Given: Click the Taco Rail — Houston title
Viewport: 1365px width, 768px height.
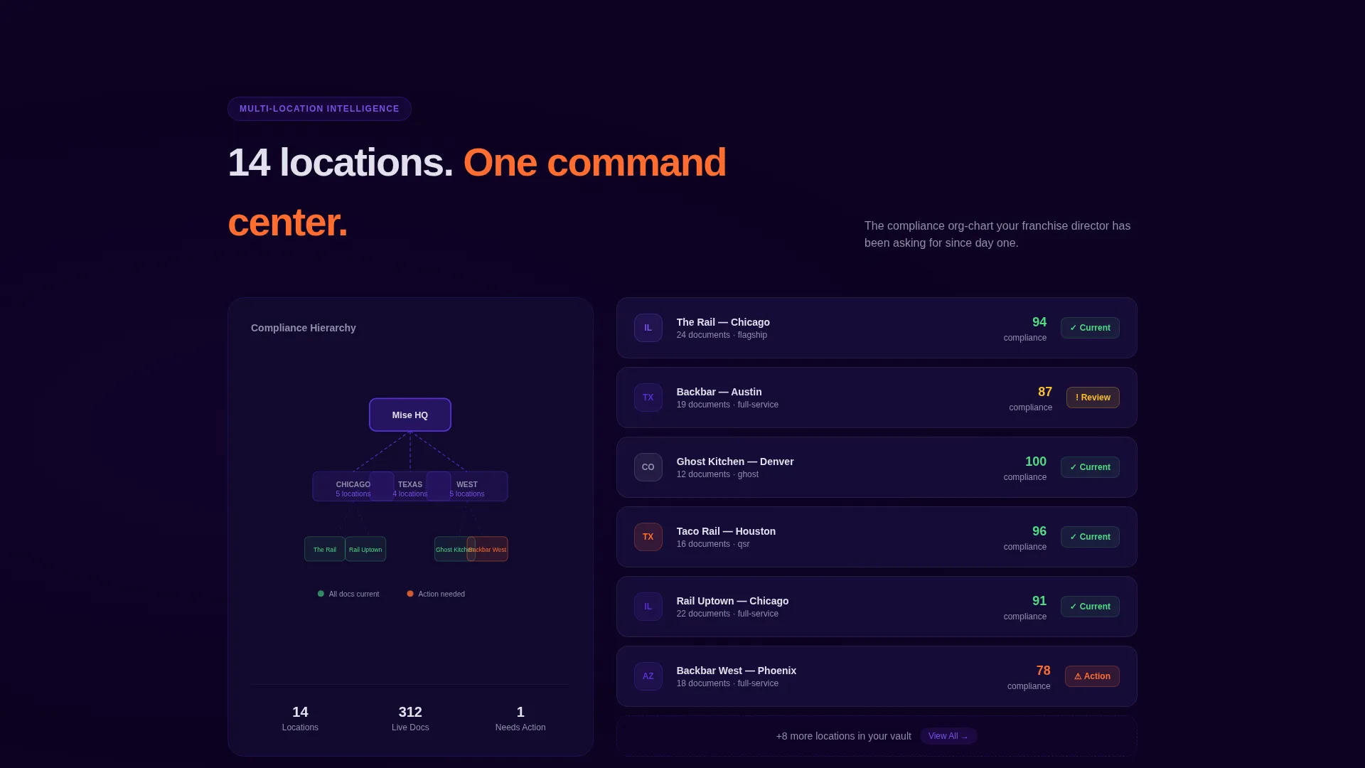Looking at the screenshot, I should tap(726, 531).
